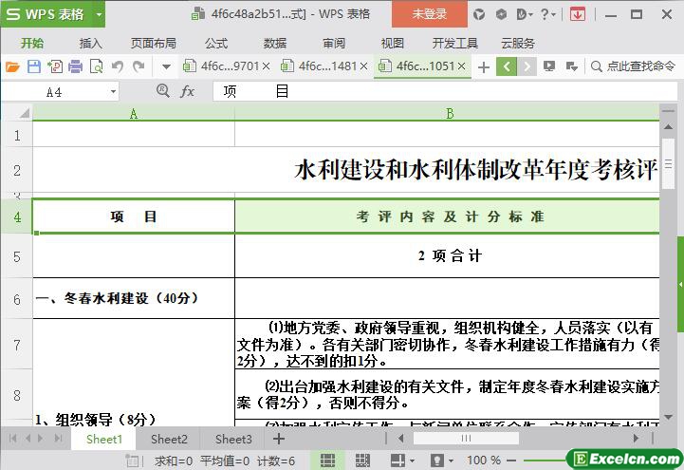
Task: Click the Redo arrow icon
Action: (139, 66)
